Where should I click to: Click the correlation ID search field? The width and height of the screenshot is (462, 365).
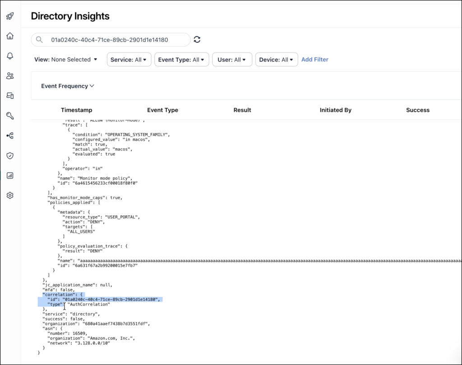111,40
